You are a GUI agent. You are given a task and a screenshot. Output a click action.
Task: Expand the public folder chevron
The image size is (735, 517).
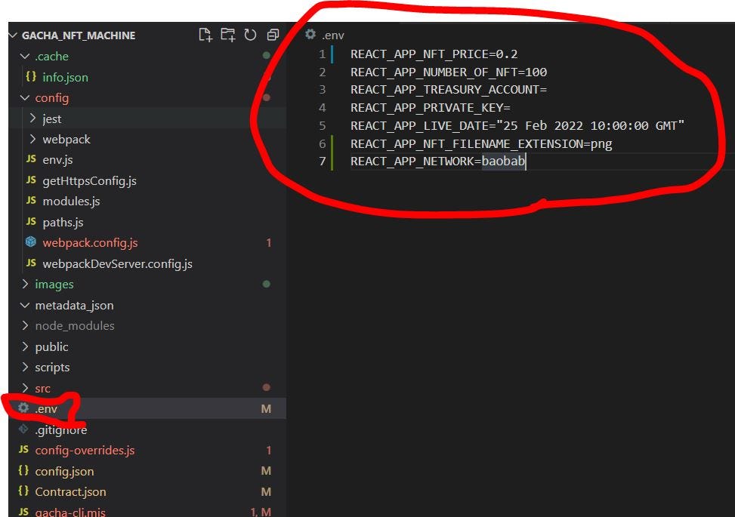pos(25,346)
